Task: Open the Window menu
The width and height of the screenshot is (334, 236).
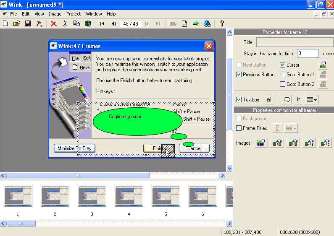Action: click(x=94, y=14)
